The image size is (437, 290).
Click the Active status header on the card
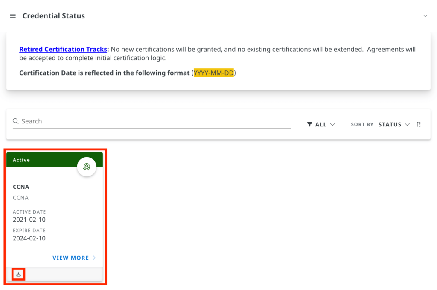pyautogui.click(x=55, y=160)
